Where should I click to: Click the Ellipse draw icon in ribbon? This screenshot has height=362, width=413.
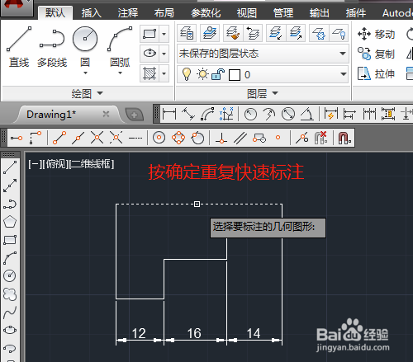[150, 53]
